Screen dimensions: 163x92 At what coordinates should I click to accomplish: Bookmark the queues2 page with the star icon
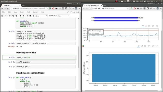coord(47,8)
